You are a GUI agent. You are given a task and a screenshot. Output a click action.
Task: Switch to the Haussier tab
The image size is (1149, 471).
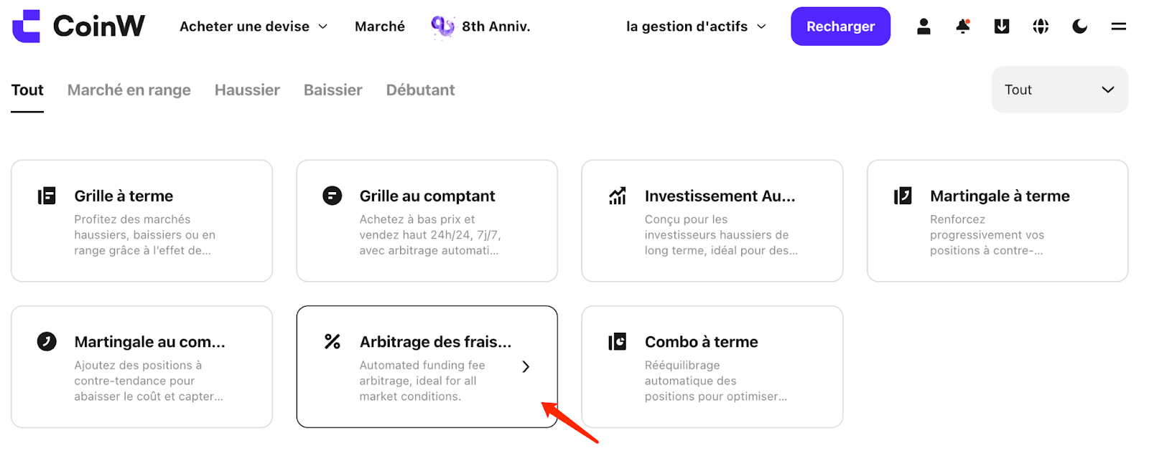[247, 90]
